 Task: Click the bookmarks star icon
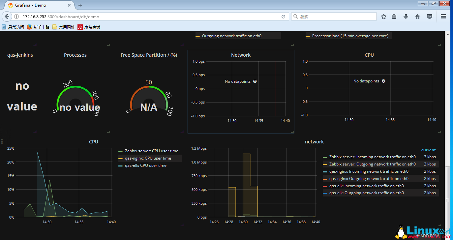383,16
